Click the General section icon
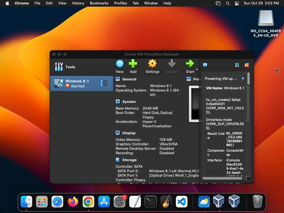The height and width of the screenshot is (213, 284). click(118, 79)
